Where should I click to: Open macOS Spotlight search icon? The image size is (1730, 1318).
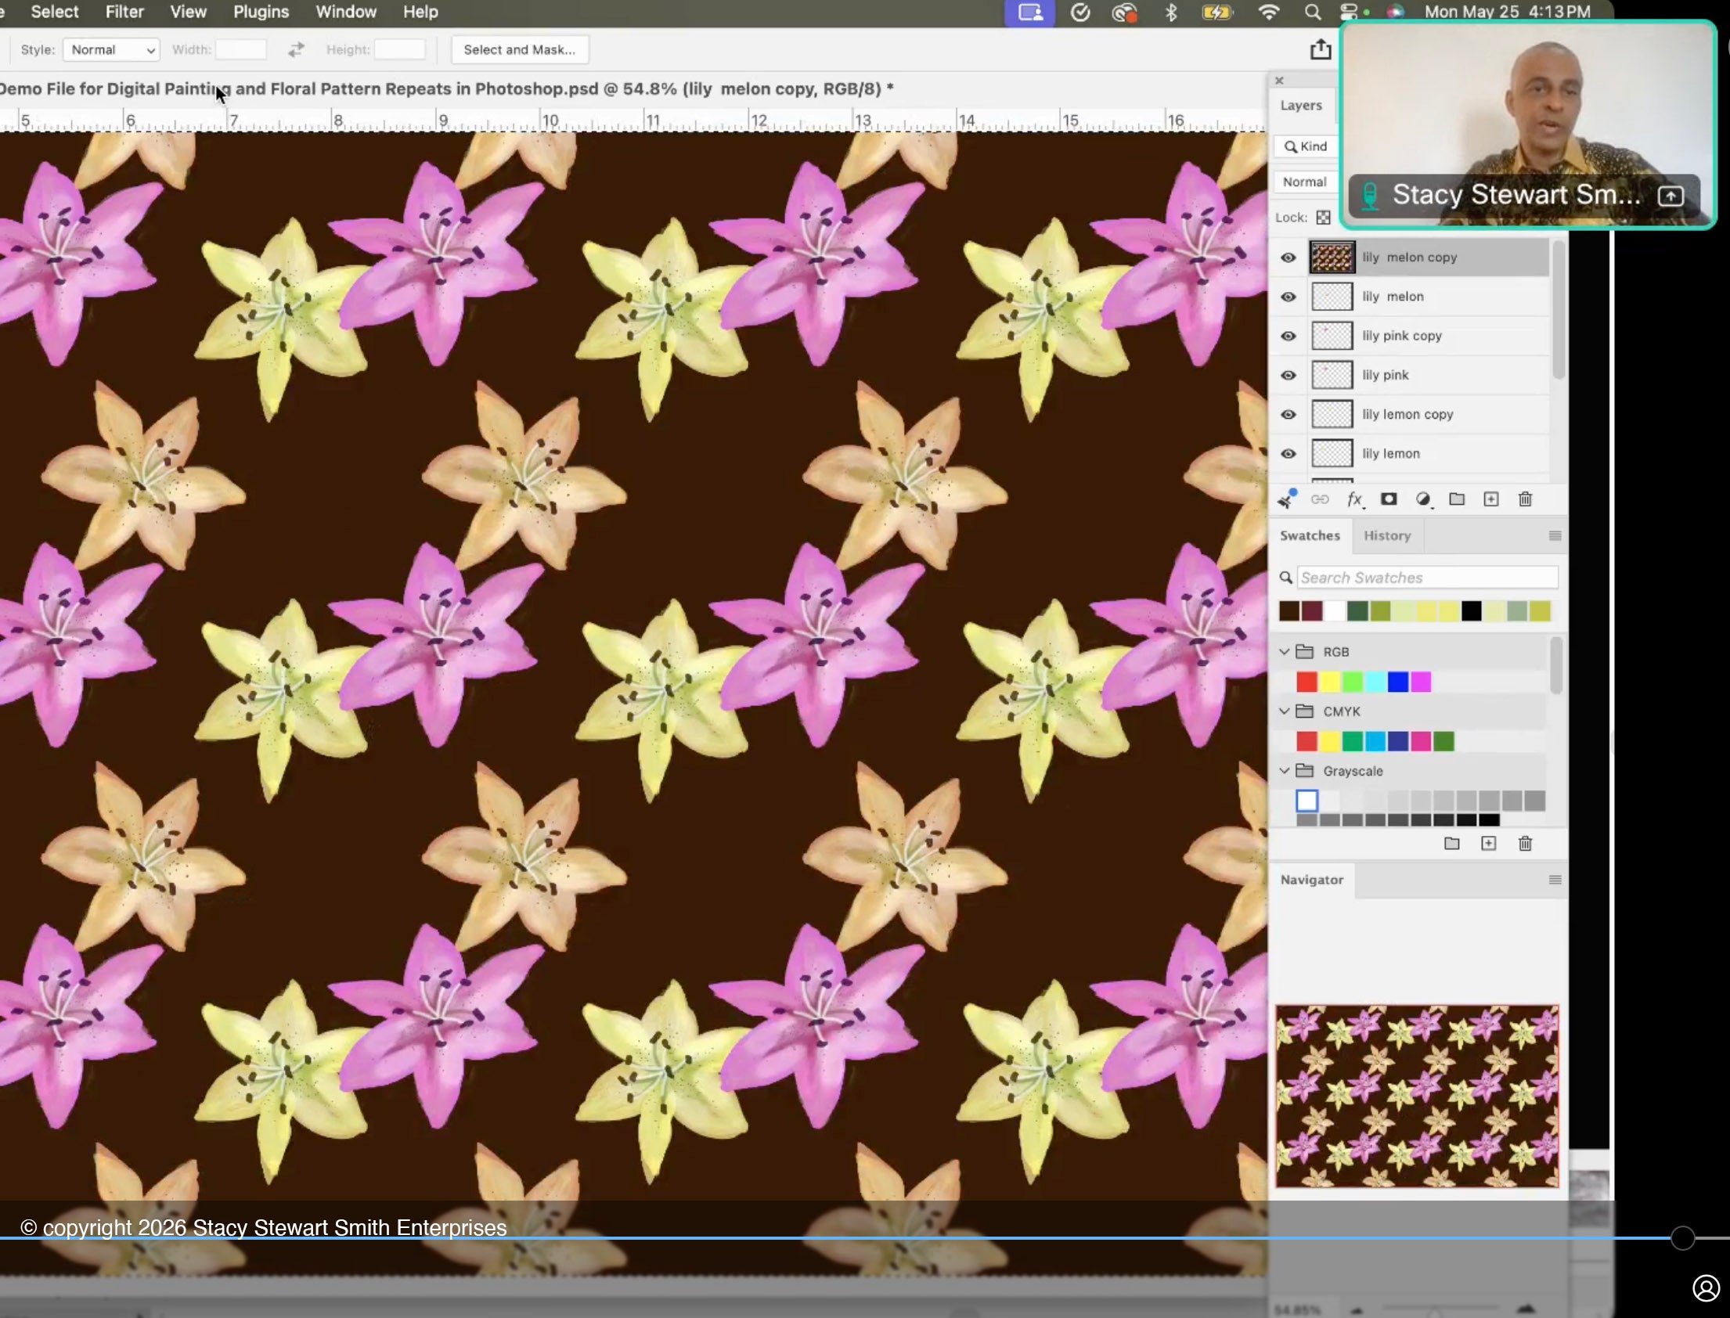pos(1312,12)
